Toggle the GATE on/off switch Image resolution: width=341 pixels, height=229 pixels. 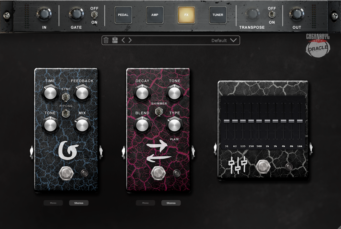(94, 15)
